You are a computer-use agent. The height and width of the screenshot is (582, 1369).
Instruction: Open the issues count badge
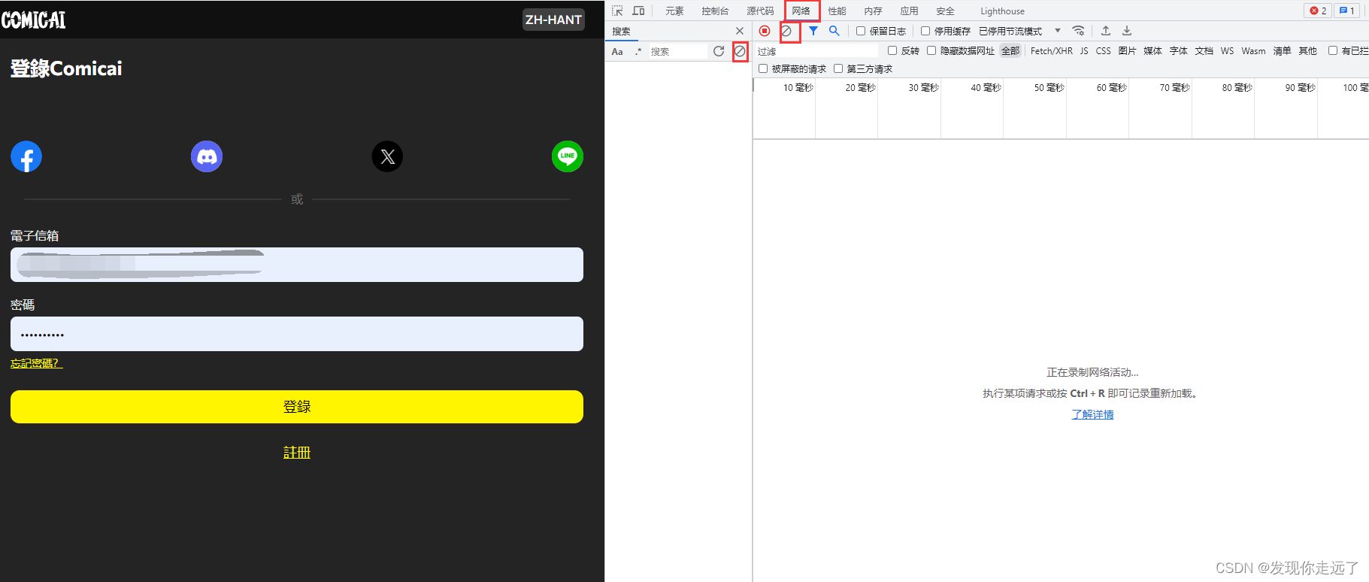click(x=1347, y=11)
